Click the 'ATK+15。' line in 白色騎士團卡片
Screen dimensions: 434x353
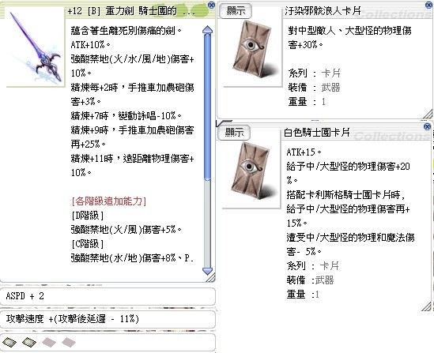click(x=304, y=152)
